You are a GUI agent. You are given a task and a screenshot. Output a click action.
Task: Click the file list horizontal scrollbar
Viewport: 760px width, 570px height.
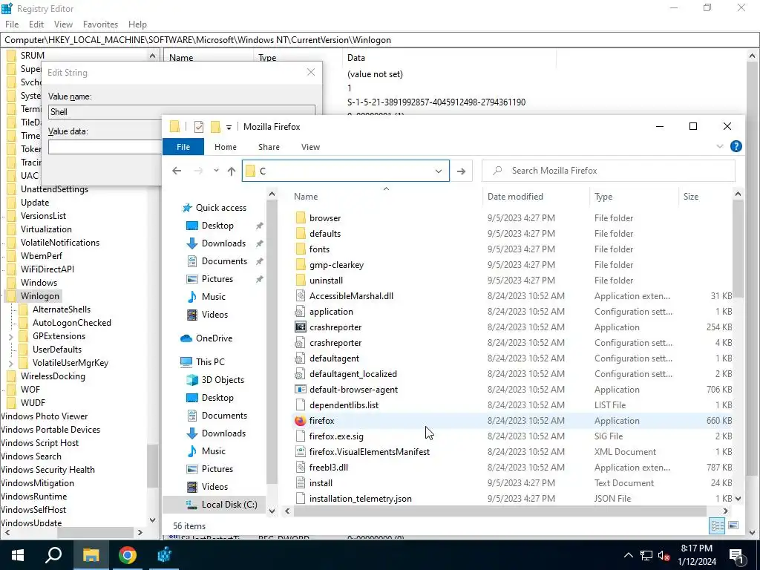pyautogui.click(x=499, y=511)
